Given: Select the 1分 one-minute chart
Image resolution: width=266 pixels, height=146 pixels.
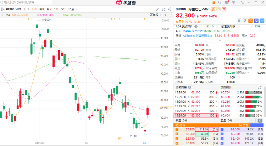Looking at the screenshot, I should pos(56,9).
